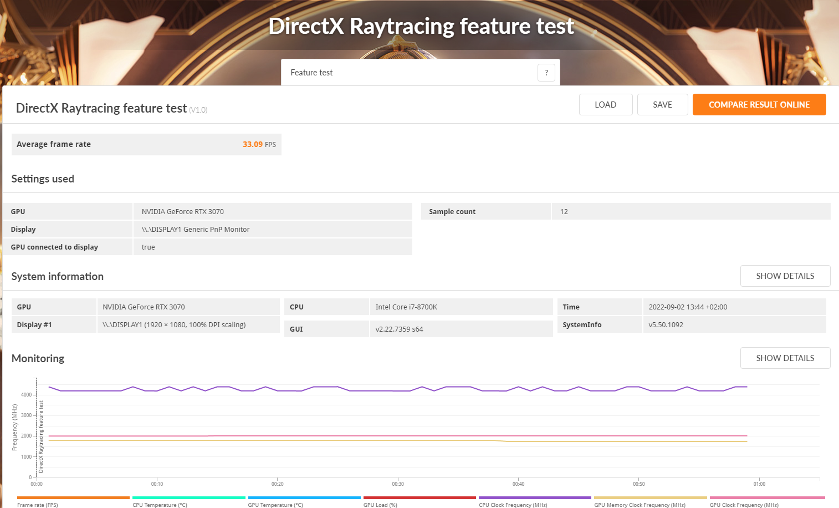Click the GPU connected to display true value

click(149, 247)
